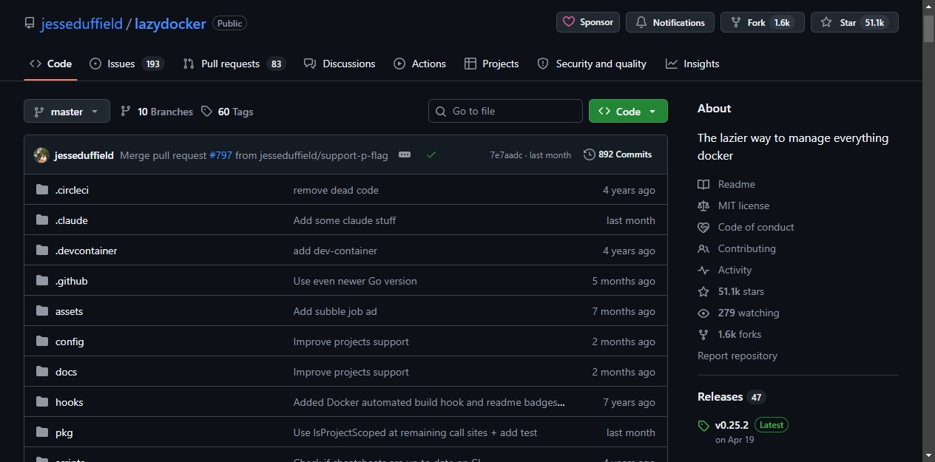Open 'Added Docker automated build hook' commit
This screenshot has height=462, width=935.
coord(429,402)
